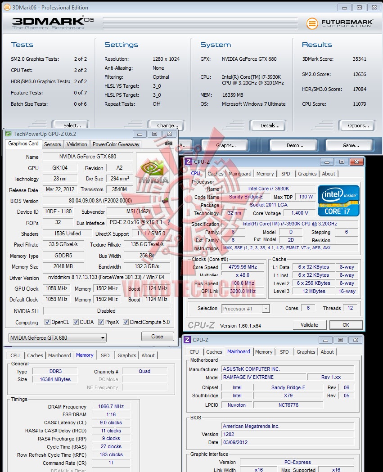Click the Specification text i7-3930K CPU @ 3.20GHz
The width and height of the screenshot is (383, 472).
(290, 224)
